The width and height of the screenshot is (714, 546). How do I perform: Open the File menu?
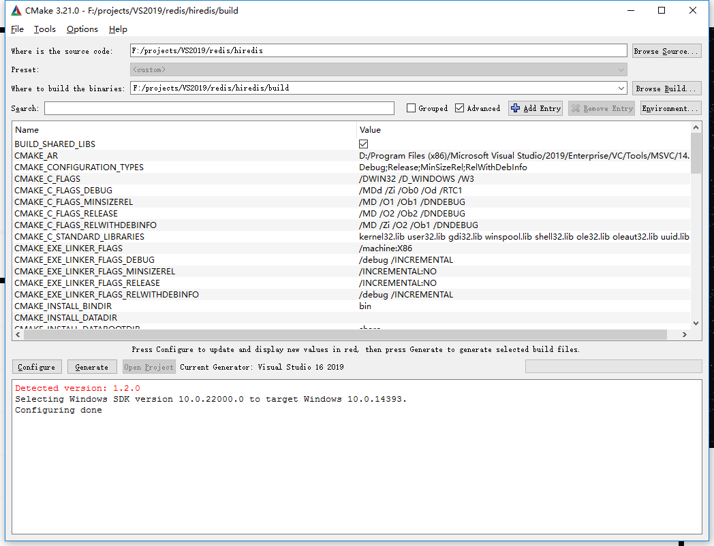click(x=17, y=29)
